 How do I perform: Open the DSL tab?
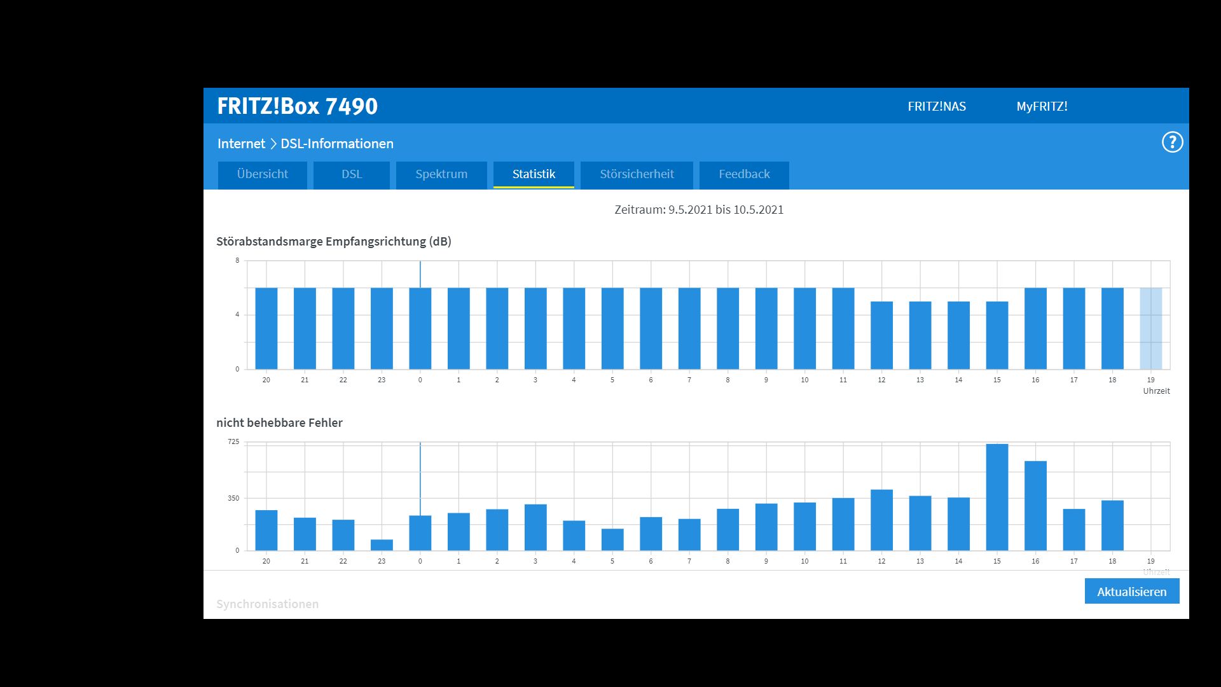pyautogui.click(x=352, y=174)
